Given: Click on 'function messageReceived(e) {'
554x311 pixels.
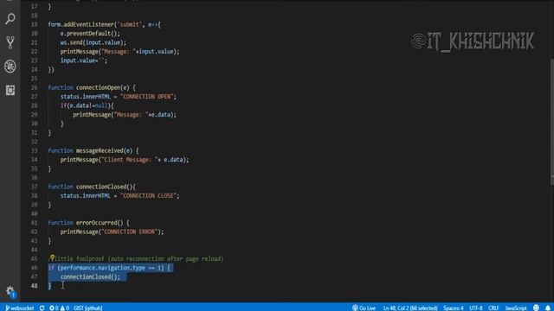Looking at the screenshot, I should [x=93, y=150].
